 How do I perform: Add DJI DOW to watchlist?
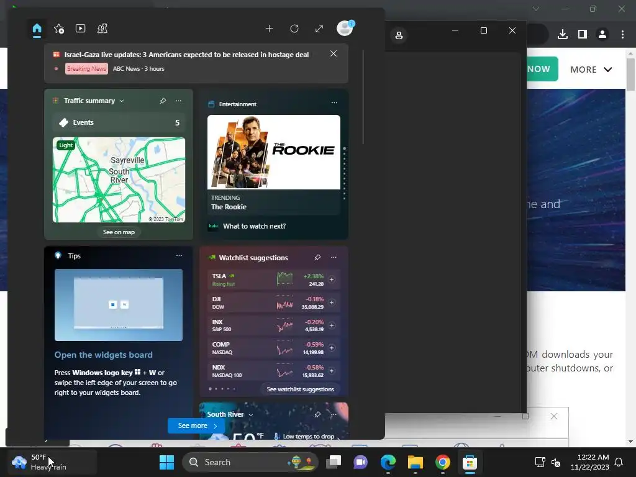click(332, 302)
